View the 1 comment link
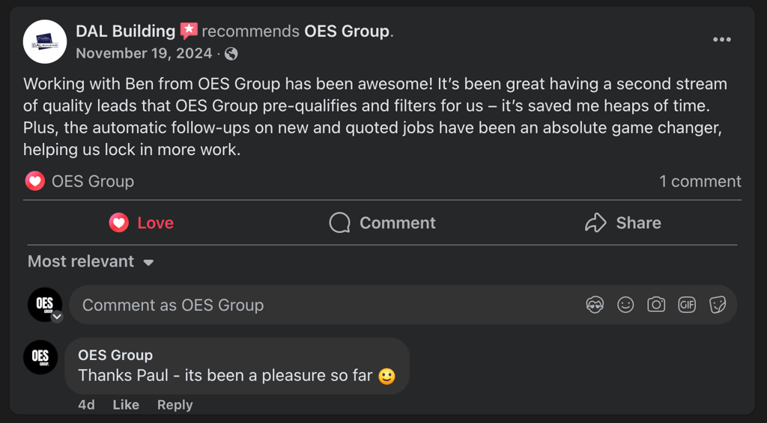 pyautogui.click(x=700, y=181)
